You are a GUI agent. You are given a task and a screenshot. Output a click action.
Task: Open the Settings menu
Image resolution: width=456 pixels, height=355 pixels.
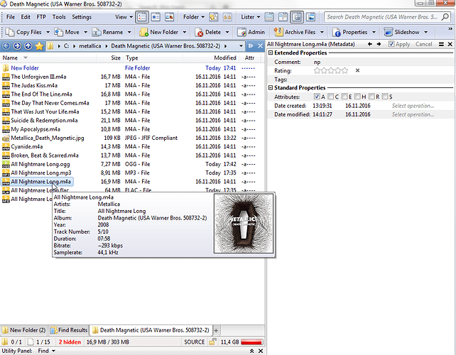coord(82,17)
